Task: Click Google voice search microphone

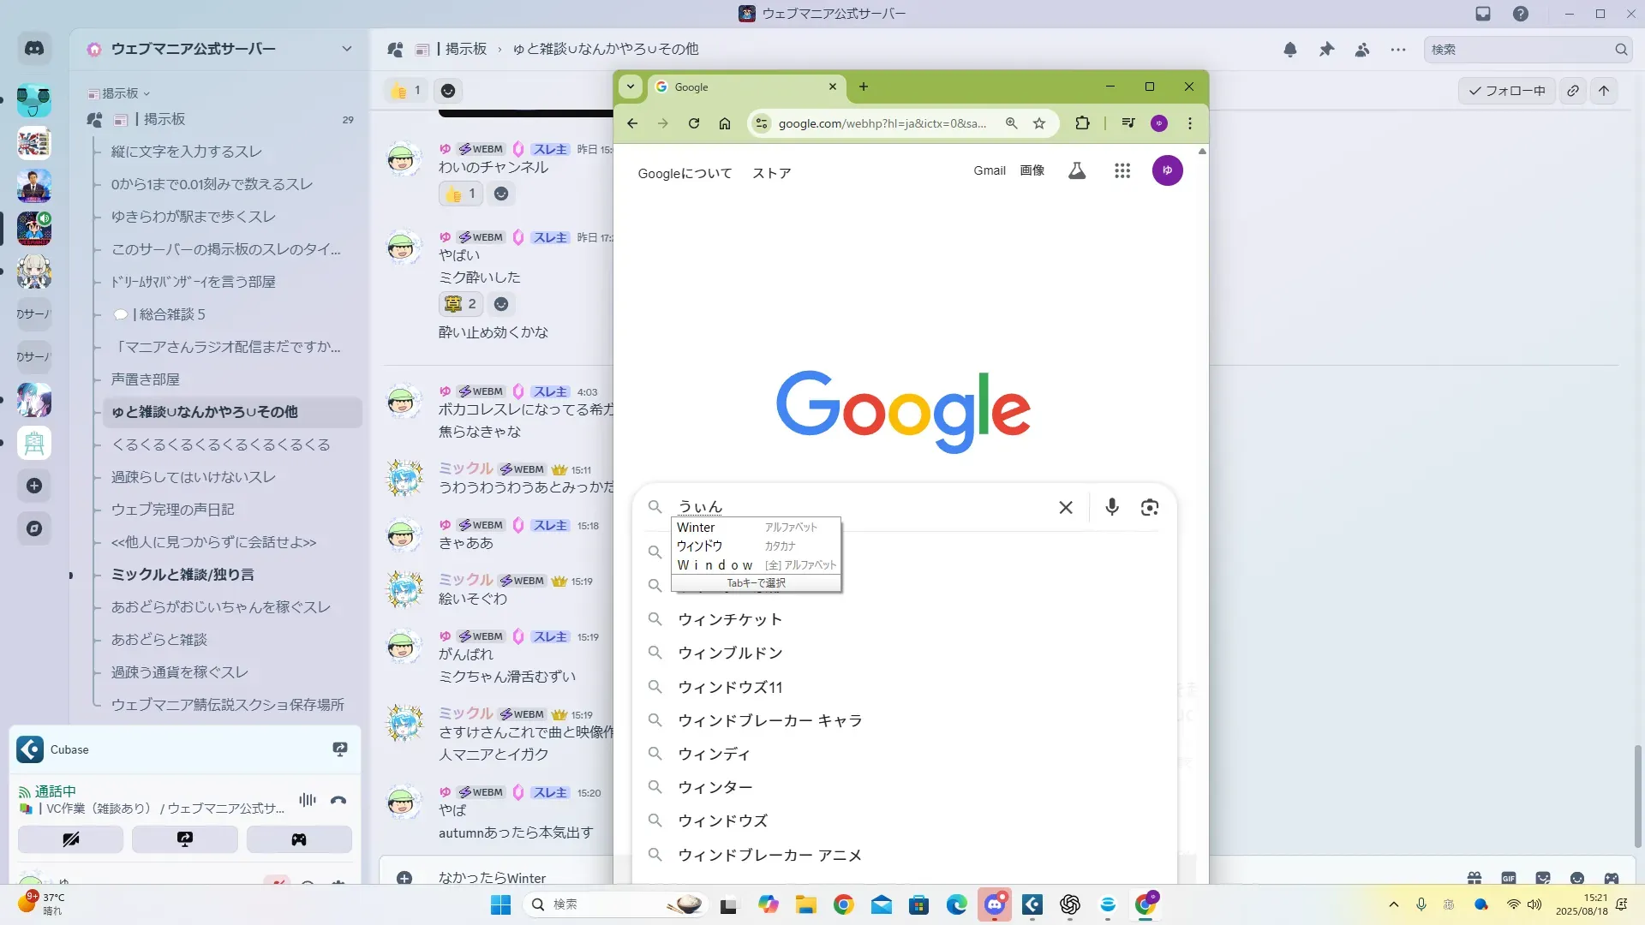Action: point(1111,507)
